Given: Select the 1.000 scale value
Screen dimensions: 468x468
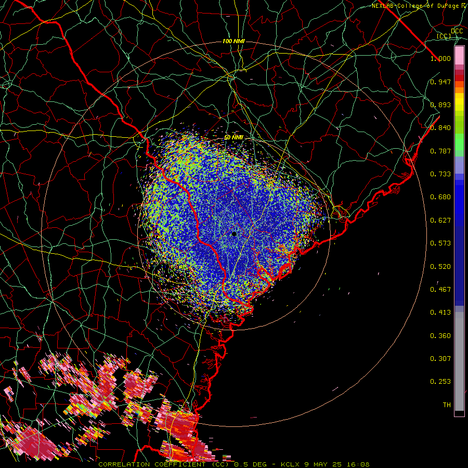Looking at the screenshot, I should [440, 58].
